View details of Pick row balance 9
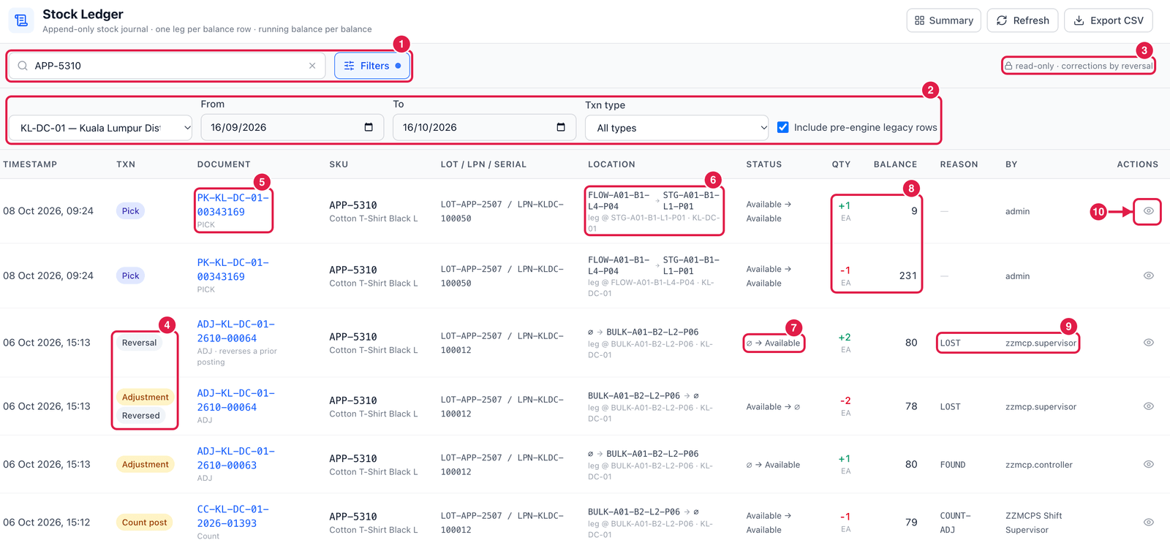This screenshot has width=1170, height=551. 1148,211
